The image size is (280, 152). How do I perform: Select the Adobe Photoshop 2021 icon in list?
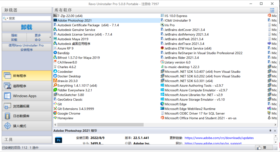coord(55,20)
